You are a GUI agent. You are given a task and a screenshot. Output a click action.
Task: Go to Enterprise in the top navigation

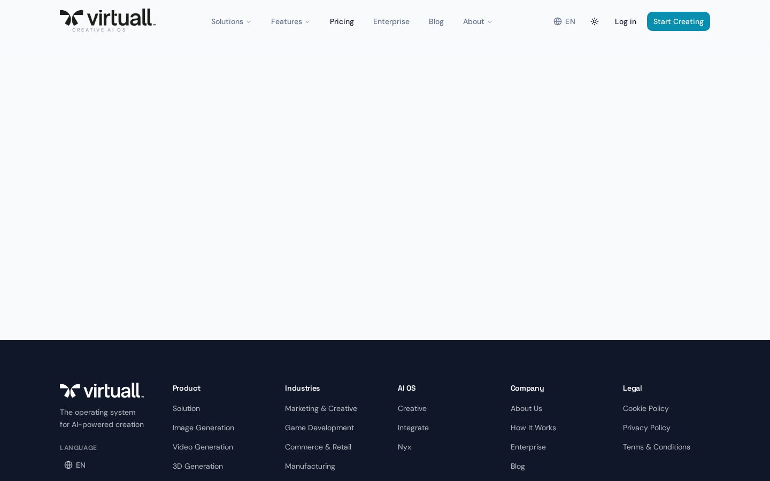coord(391,21)
